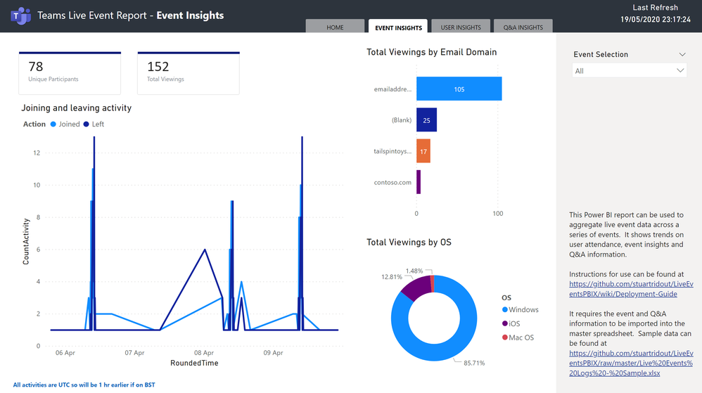Click the '(Blank)' category label
The image size is (702, 393).
402,120
